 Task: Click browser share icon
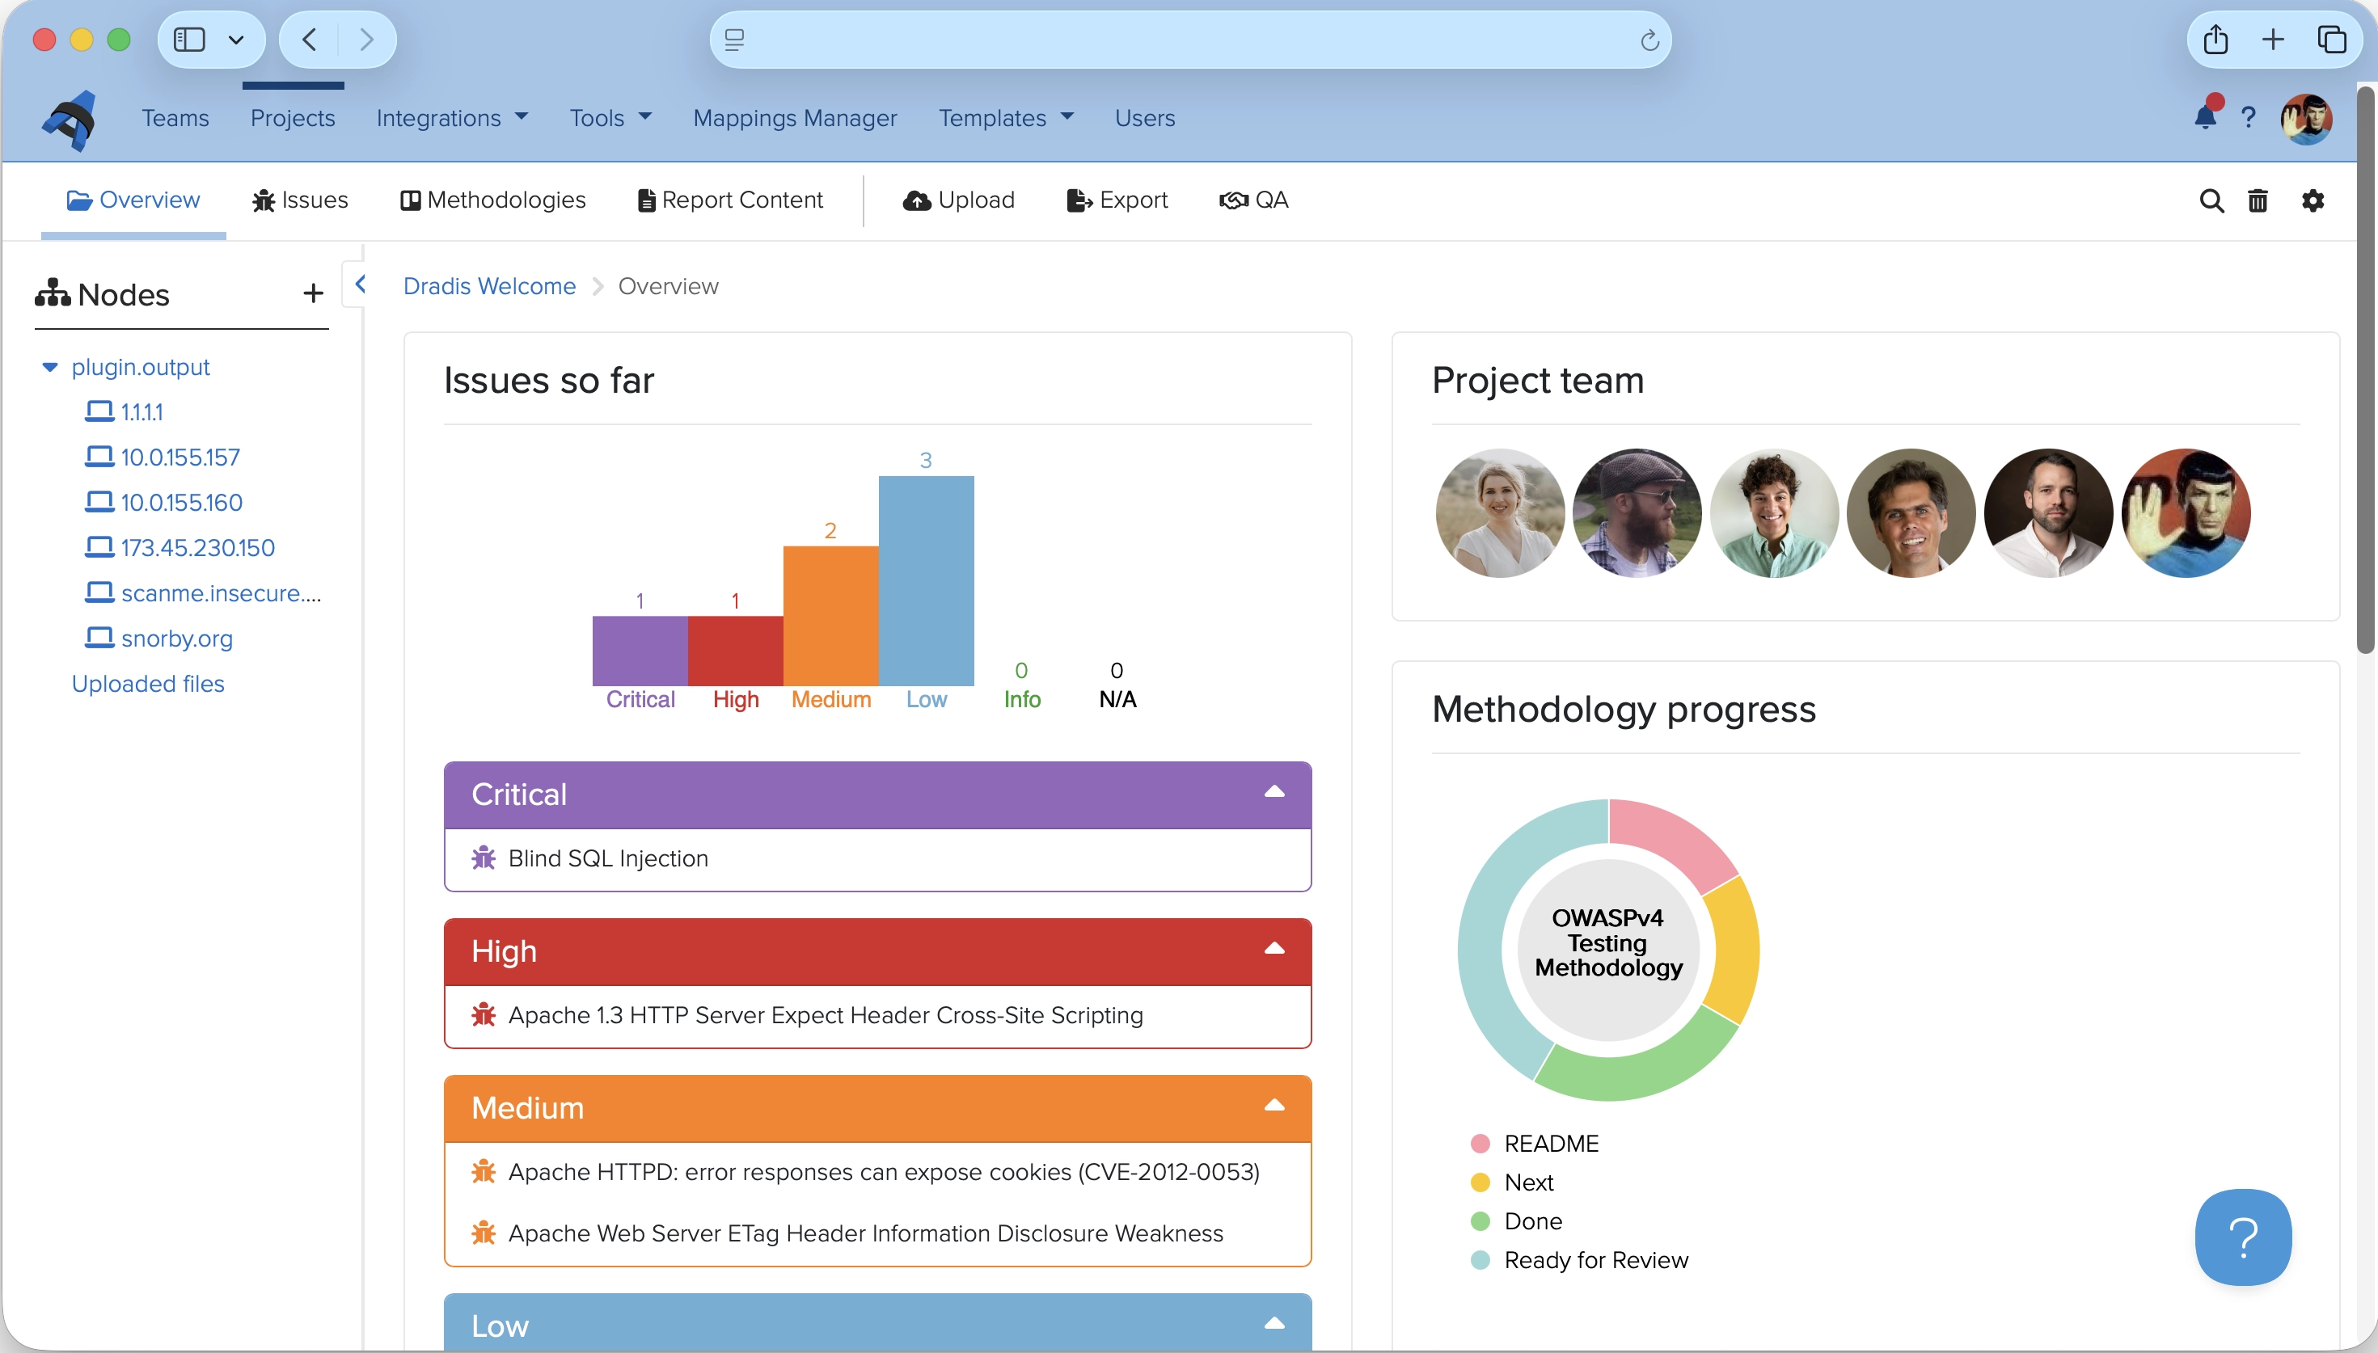pyautogui.click(x=2215, y=40)
